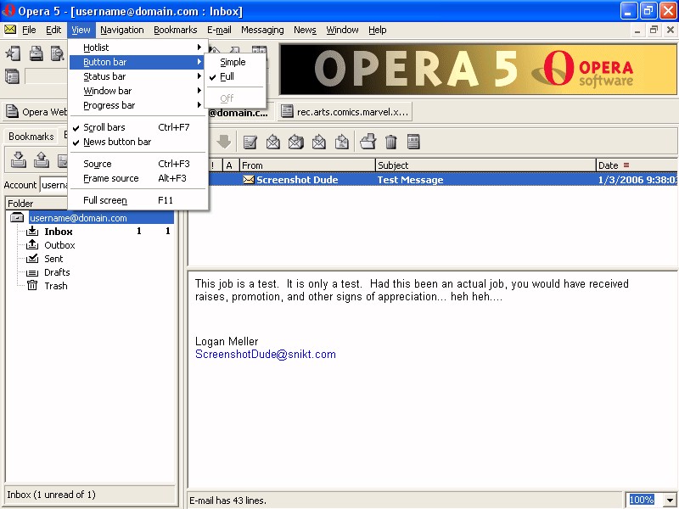Select the Full button bar option
Viewport: 679px width, 509px height.
235,76
